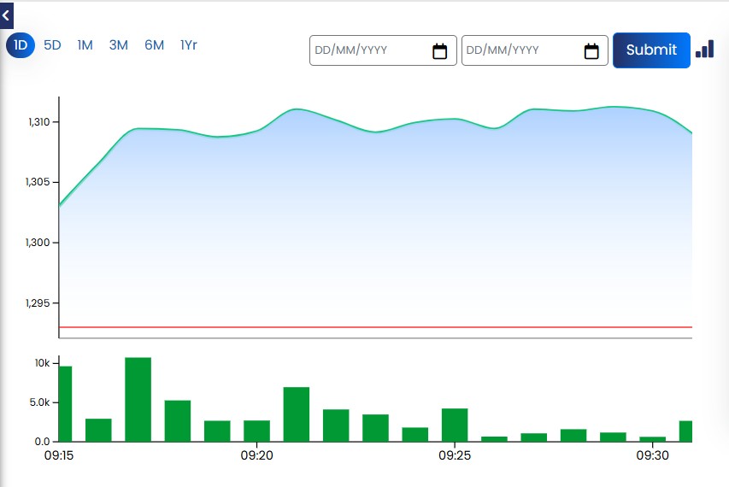Screen dimensions: 729x487
Task: Click the 09:20 time axis marker
Action: tap(256, 455)
